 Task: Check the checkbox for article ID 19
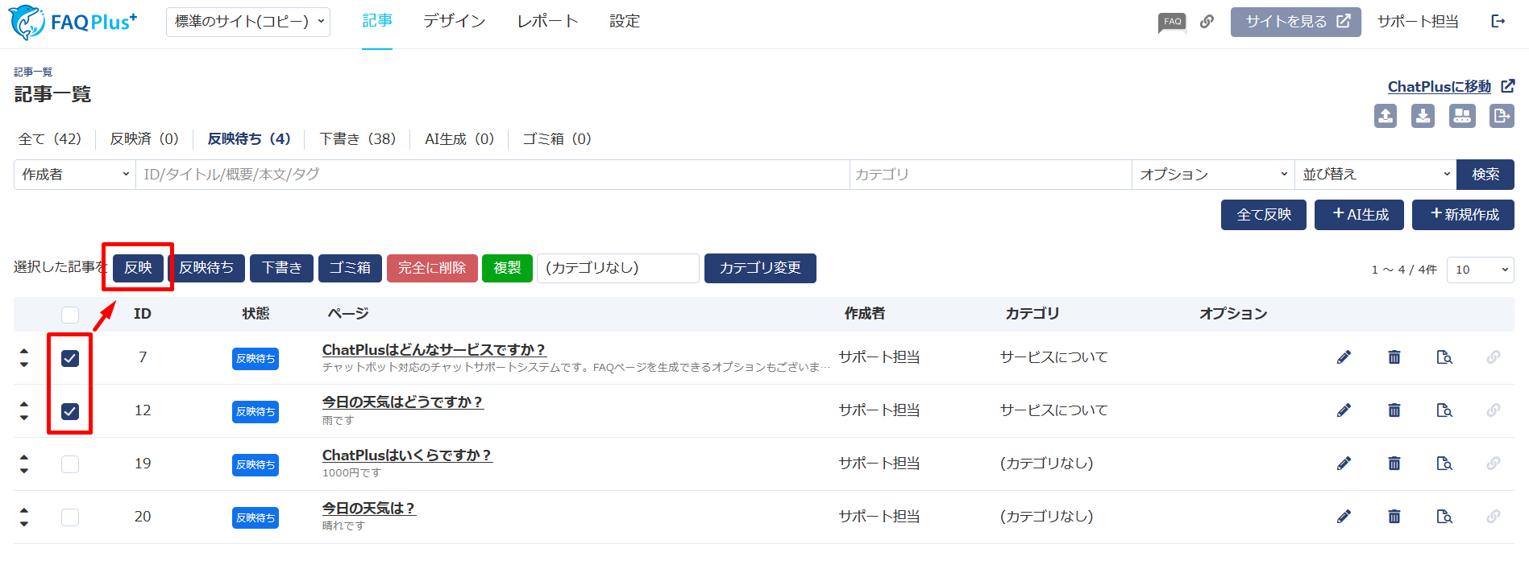click(70, 464)
